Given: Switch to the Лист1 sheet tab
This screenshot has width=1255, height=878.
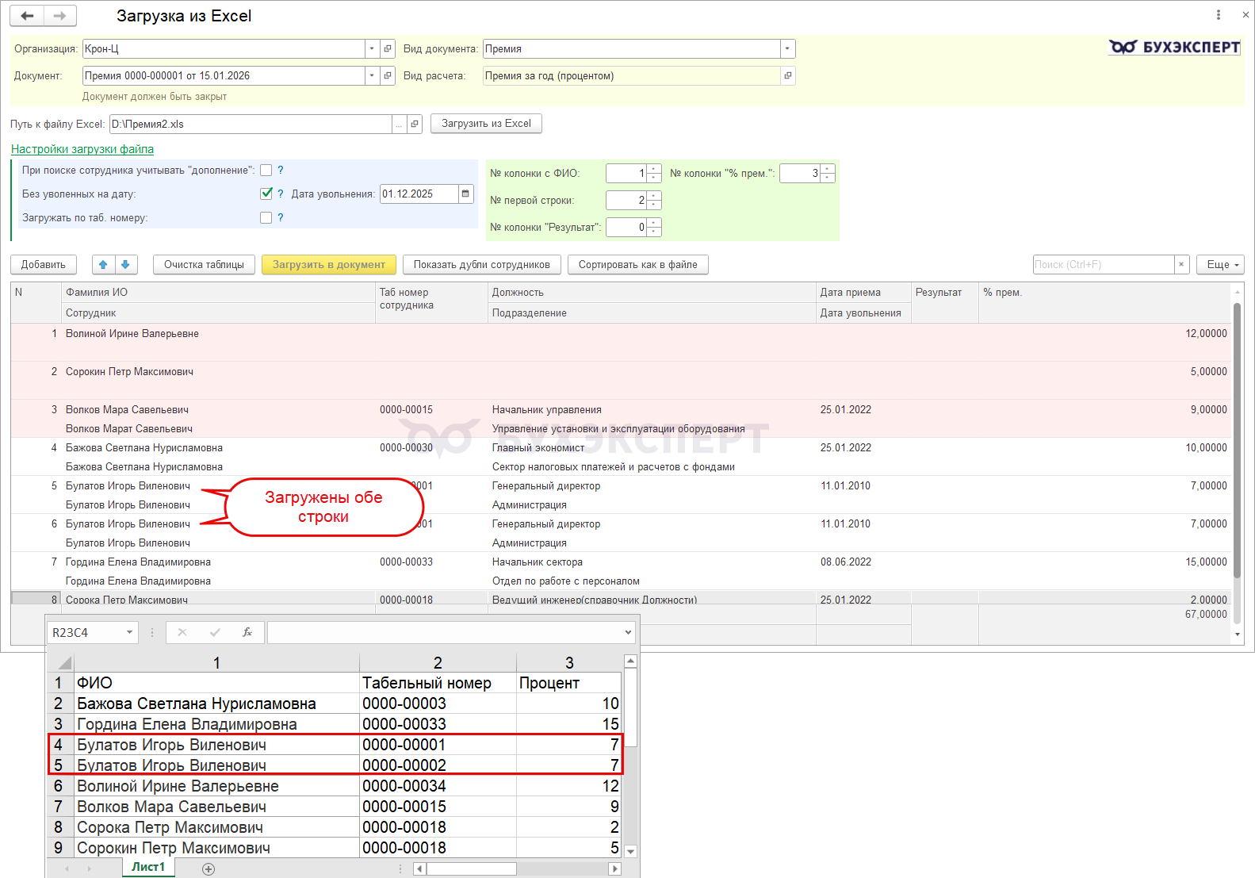Looking at the screenshot, I should (148, 867).
